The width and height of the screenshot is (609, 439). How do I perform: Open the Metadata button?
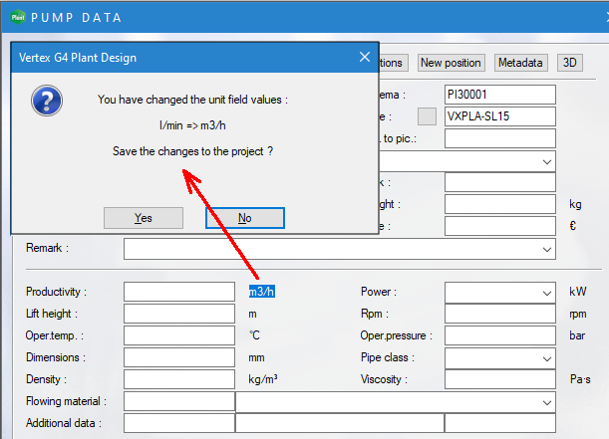pos(520,63)
